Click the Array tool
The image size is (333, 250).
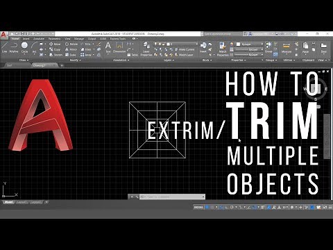pyautogui.click(x=86, y=55)
